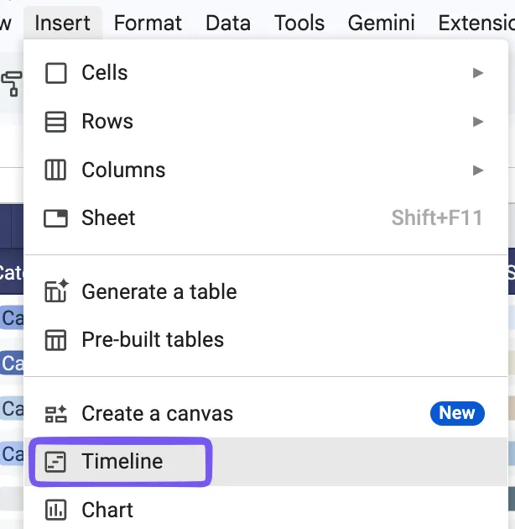Expand the Cells submenu arrow
The image size is (515, 529).
tap(478, 73)
